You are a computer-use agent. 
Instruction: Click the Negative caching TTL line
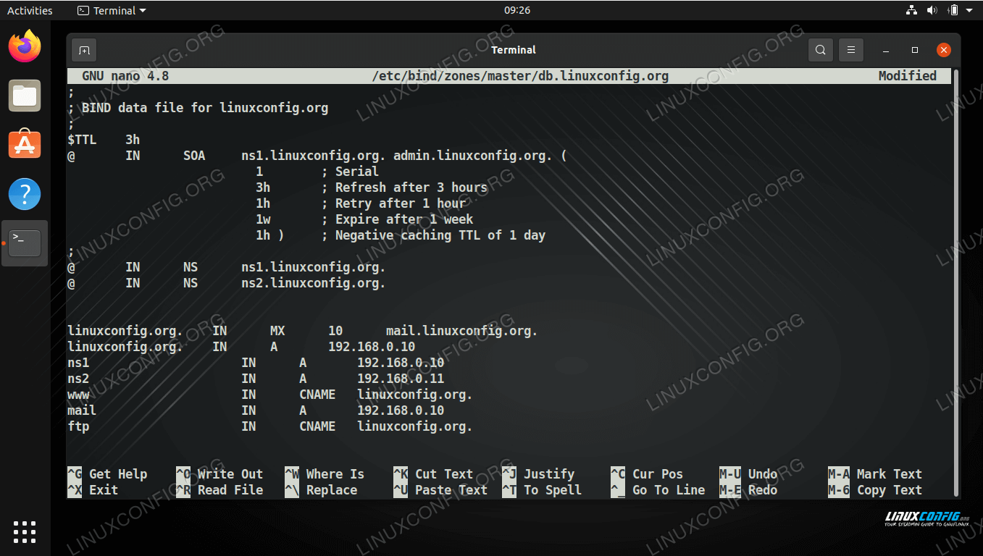pos(401,235)
